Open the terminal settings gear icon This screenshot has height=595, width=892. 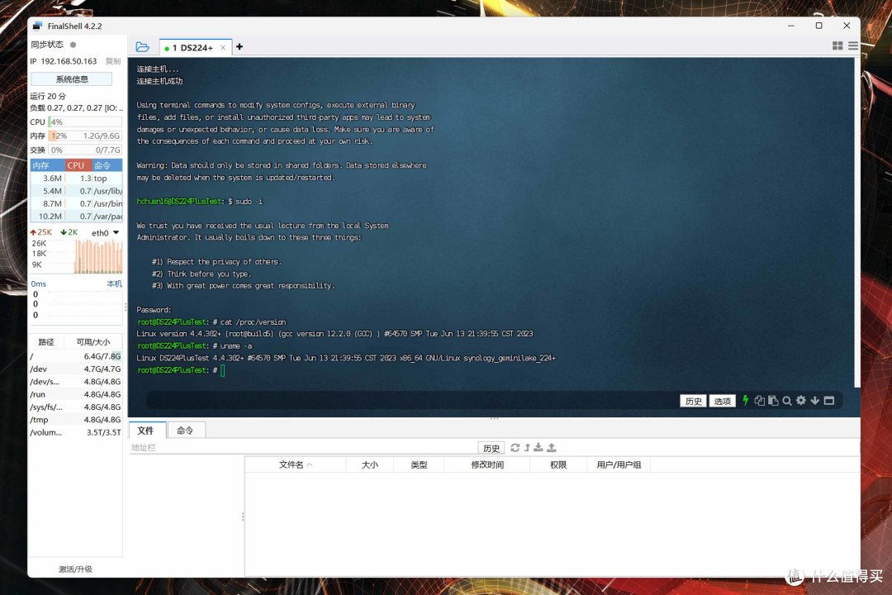(x=801, y=401)
